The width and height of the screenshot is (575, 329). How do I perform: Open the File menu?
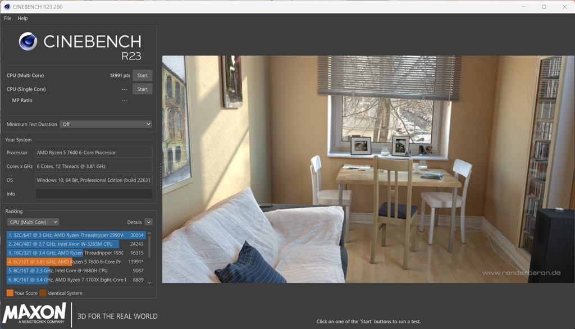(x=7, y=18)
